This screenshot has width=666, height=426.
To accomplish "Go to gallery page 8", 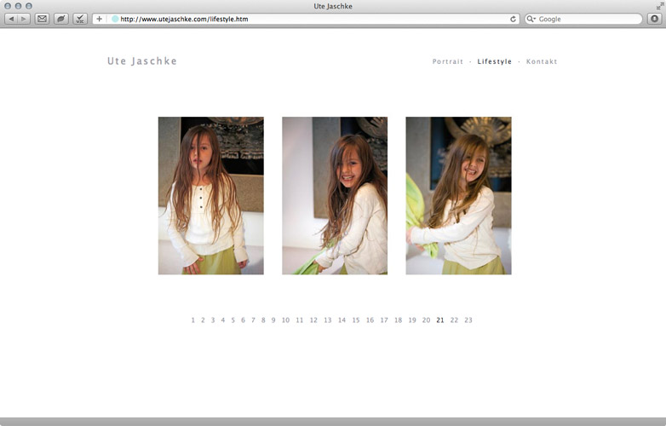I will point(263,320).
